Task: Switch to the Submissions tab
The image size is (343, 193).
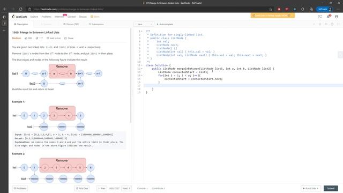Action: [x=96, y=24]
